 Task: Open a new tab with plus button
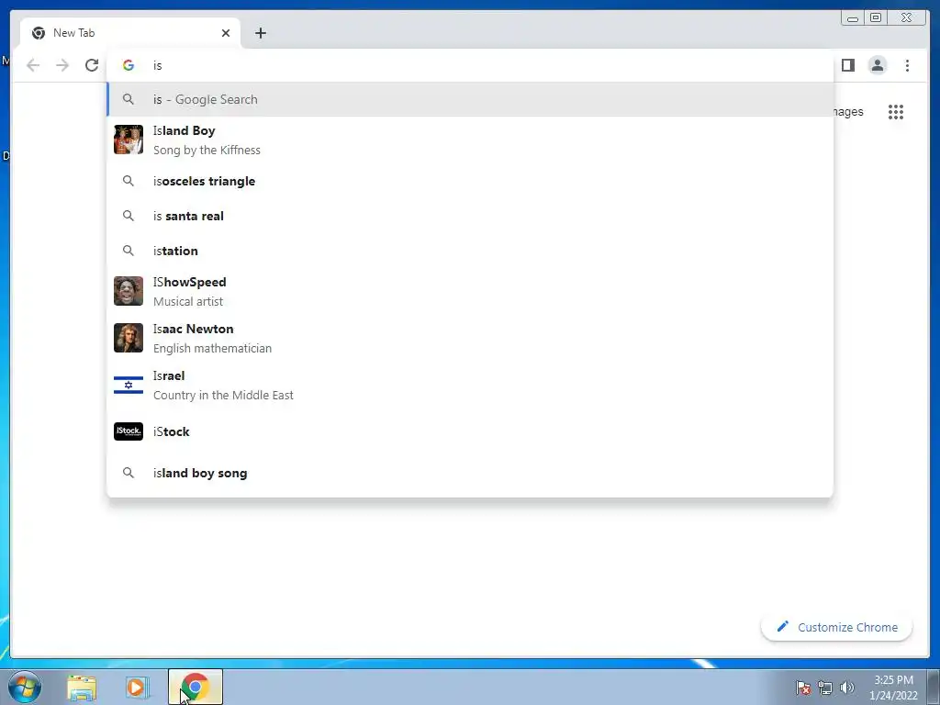click(x=260, y=33)
